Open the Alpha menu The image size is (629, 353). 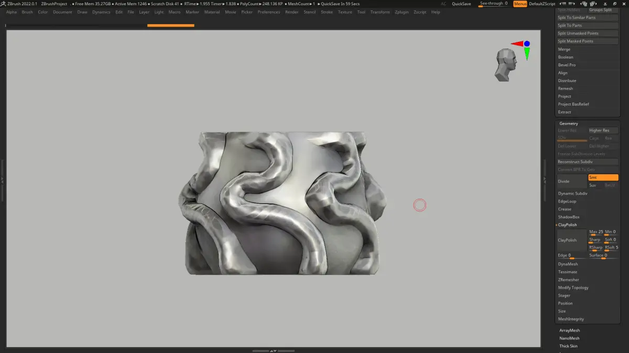pyautogui.click(x=12, y=12)
